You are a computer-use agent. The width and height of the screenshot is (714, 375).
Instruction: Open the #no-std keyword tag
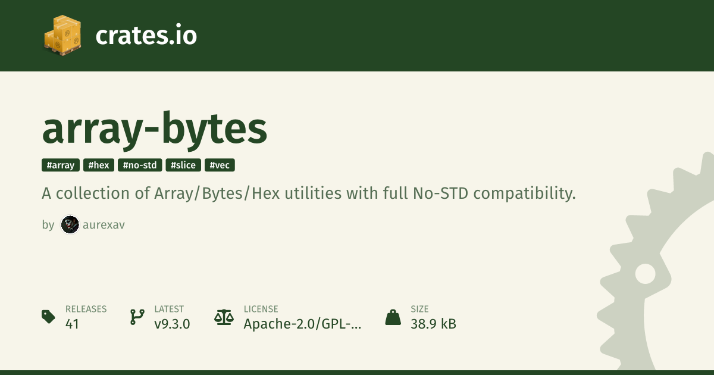[140, 165]
